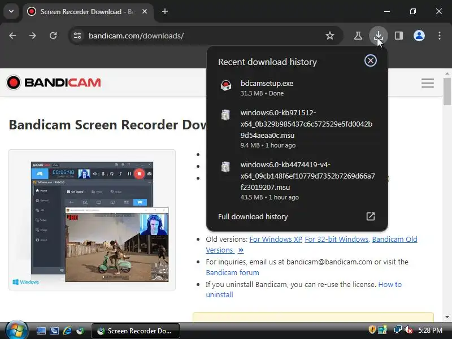Screen dimensions: 452x339
Task: Click the bdcamsetup.exe installer icon
Action: click(226, 86)
